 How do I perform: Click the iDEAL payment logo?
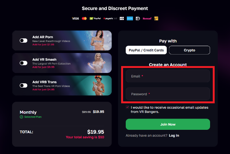pyautogui.click(x=138, y=18)
